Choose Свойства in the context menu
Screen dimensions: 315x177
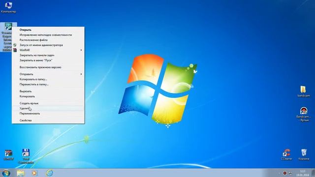[48, 120]
